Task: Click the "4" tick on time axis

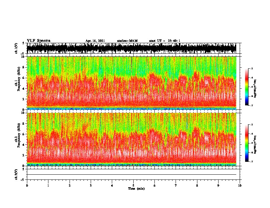Action: pyautogui.click(x=112, y=186)
